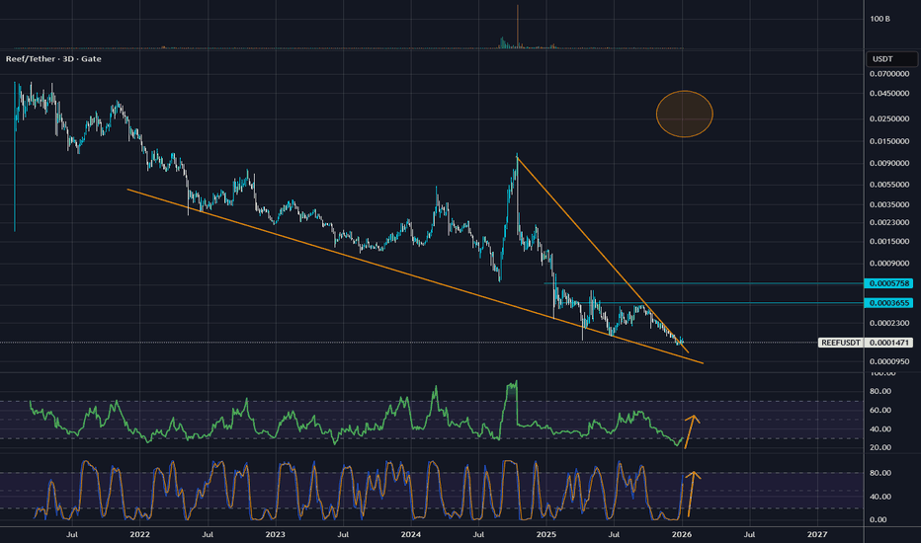The width and height of the screenshot is (921, 543).
Task: Click the 60.00 level on the RSI scale
Action: (x=879, y=411)
